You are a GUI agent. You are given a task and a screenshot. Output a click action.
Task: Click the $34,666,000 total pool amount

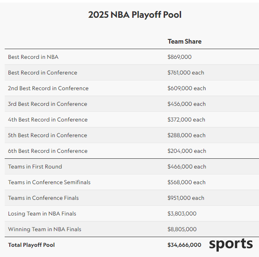pos(184,245)
